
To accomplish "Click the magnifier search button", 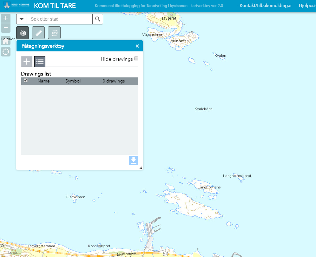I will pyautogui.click(x=98, y=19).
